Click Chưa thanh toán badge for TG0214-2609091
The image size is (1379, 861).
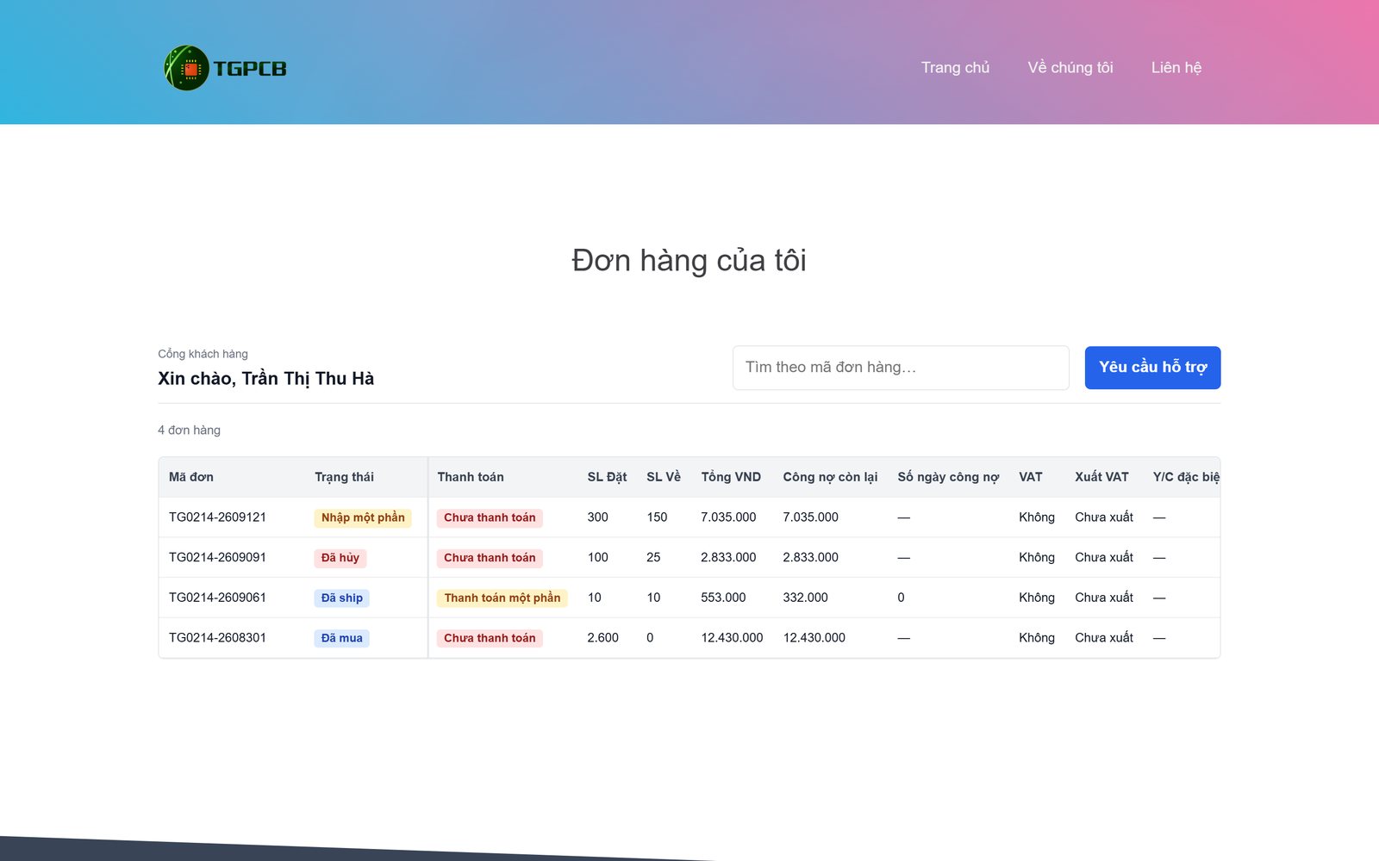coord(490,558)
